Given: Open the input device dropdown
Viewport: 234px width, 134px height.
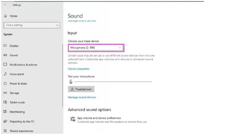Looking at the screenshot, I should pyautogui.click(x=95, y=47).
